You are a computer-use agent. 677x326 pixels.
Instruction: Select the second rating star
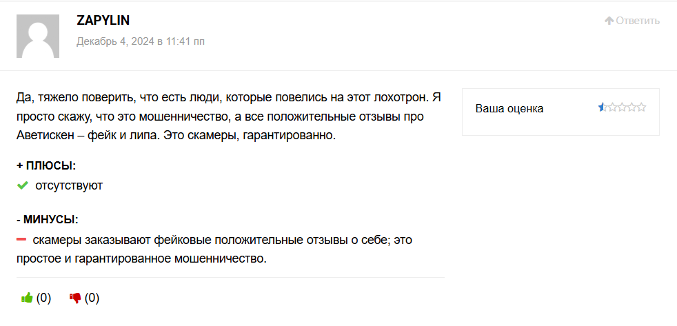click(x=613, y=107)
